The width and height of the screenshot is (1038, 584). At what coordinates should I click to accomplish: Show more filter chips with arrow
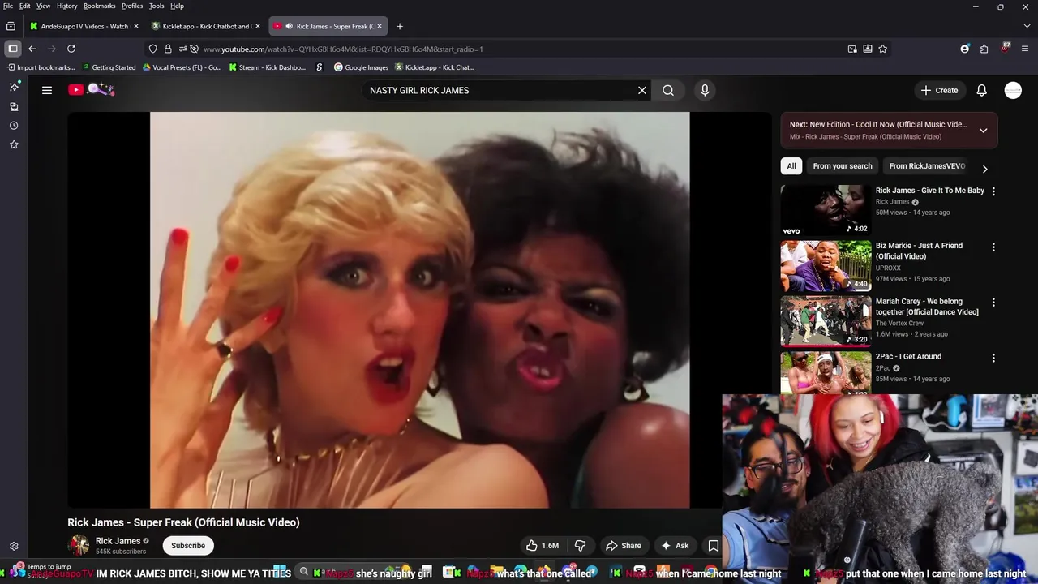984,169
